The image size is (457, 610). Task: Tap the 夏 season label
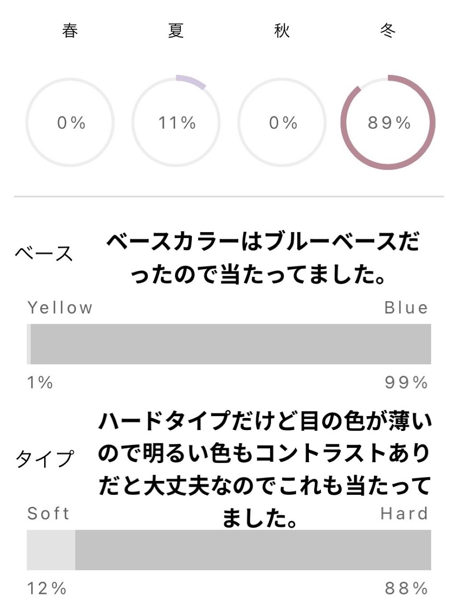coord(176,31)
